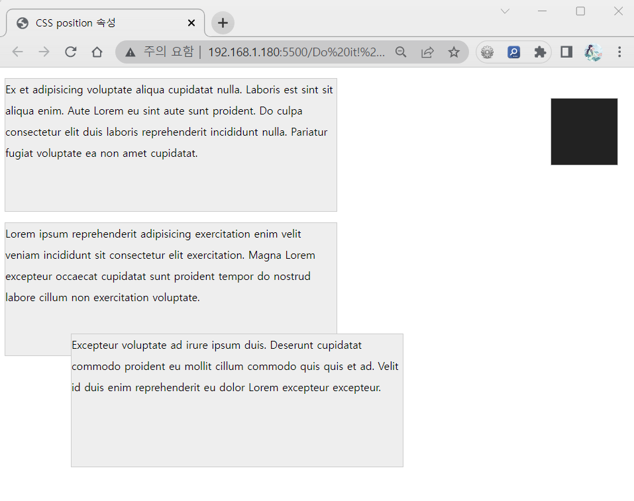Select the CSS position 속성 tab
Viewport: 634px width, 501px height.
105,23
